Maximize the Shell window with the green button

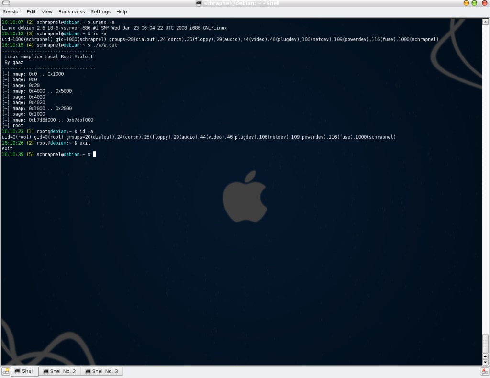474,3
